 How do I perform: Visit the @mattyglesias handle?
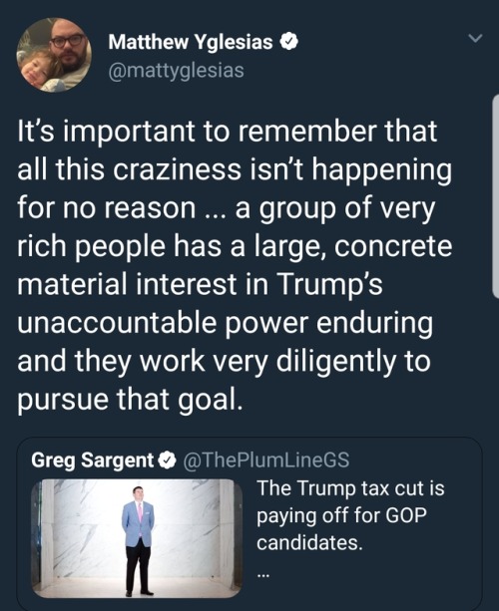(x=176, y=71)
